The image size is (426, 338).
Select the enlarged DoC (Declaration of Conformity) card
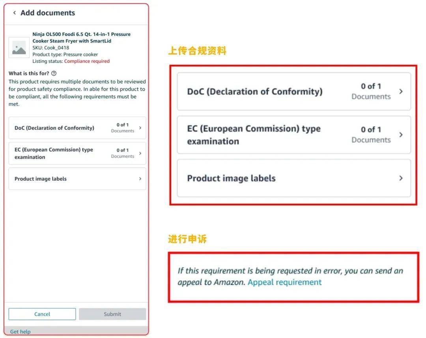tap(294, 92)
